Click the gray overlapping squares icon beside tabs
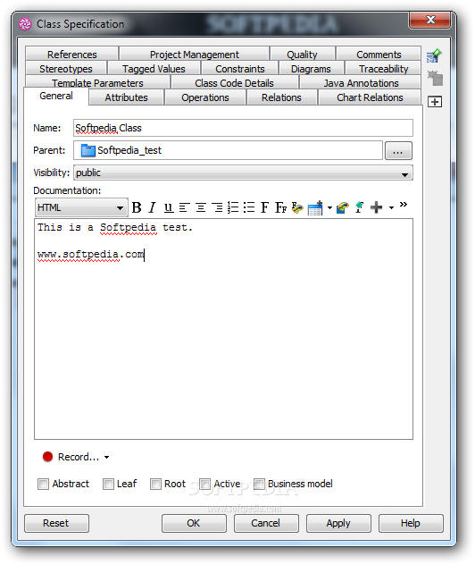Viewport: 475px width, 565px height. click(435, 78)
